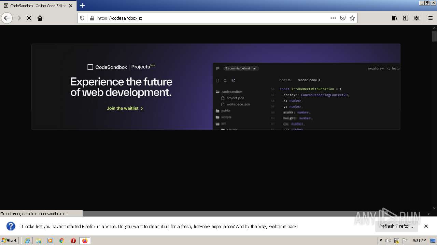Screen dimensions: 437x245
Task: Select the CodeSandbox browser tab
Action: point(38,6)
